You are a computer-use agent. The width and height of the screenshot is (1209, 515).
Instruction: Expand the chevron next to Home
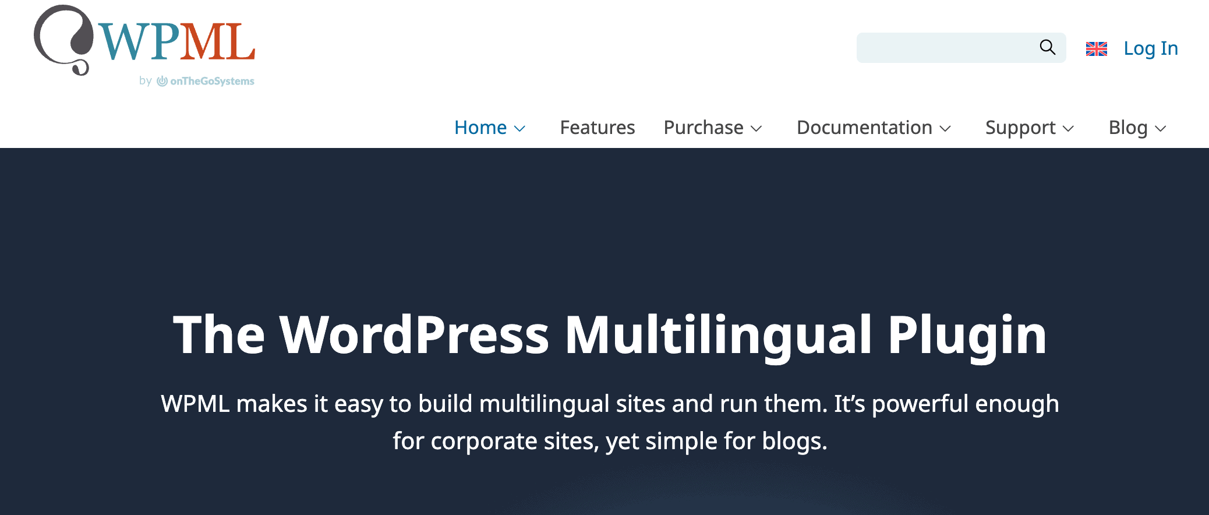point(520,129)
